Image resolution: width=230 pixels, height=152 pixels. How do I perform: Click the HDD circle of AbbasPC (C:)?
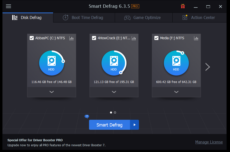(x=52, y=63)
